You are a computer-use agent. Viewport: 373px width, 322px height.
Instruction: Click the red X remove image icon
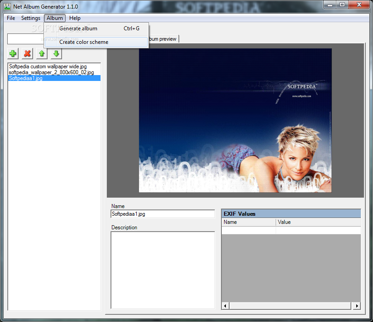27,53
